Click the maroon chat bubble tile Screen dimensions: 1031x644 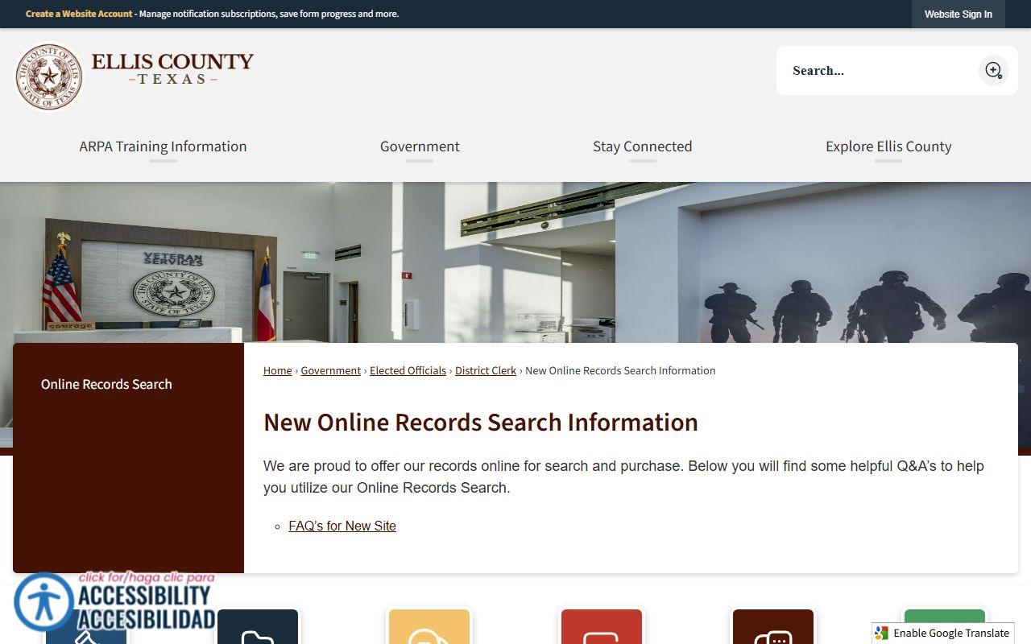click(x=773, y=626)
